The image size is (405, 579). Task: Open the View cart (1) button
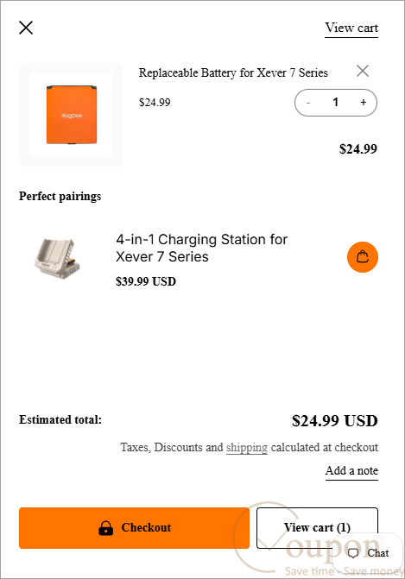click(x=317, y=528)
